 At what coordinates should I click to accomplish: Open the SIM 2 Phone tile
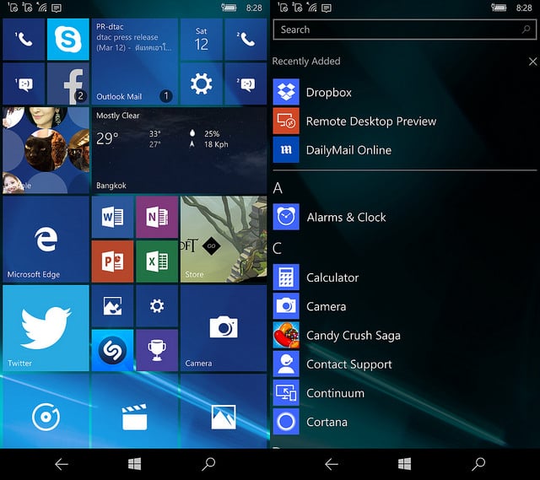tap(246, 40)
